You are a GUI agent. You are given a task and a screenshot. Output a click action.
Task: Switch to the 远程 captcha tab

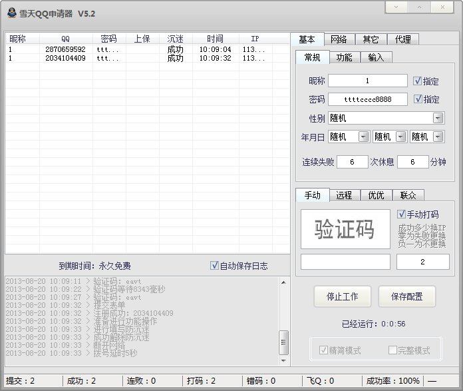point(345,195)
